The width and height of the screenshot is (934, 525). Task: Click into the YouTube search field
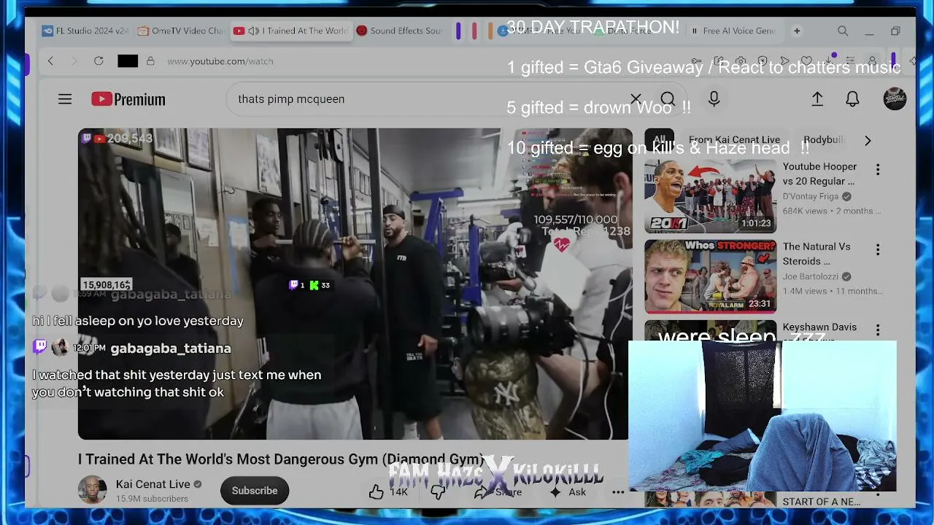tap(431, 99)
